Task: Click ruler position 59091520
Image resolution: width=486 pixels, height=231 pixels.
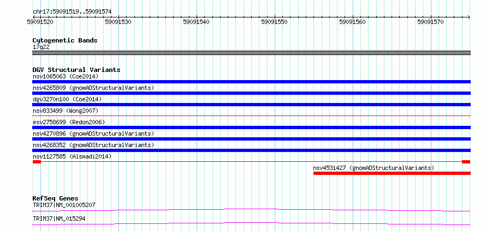Action: 40,22
